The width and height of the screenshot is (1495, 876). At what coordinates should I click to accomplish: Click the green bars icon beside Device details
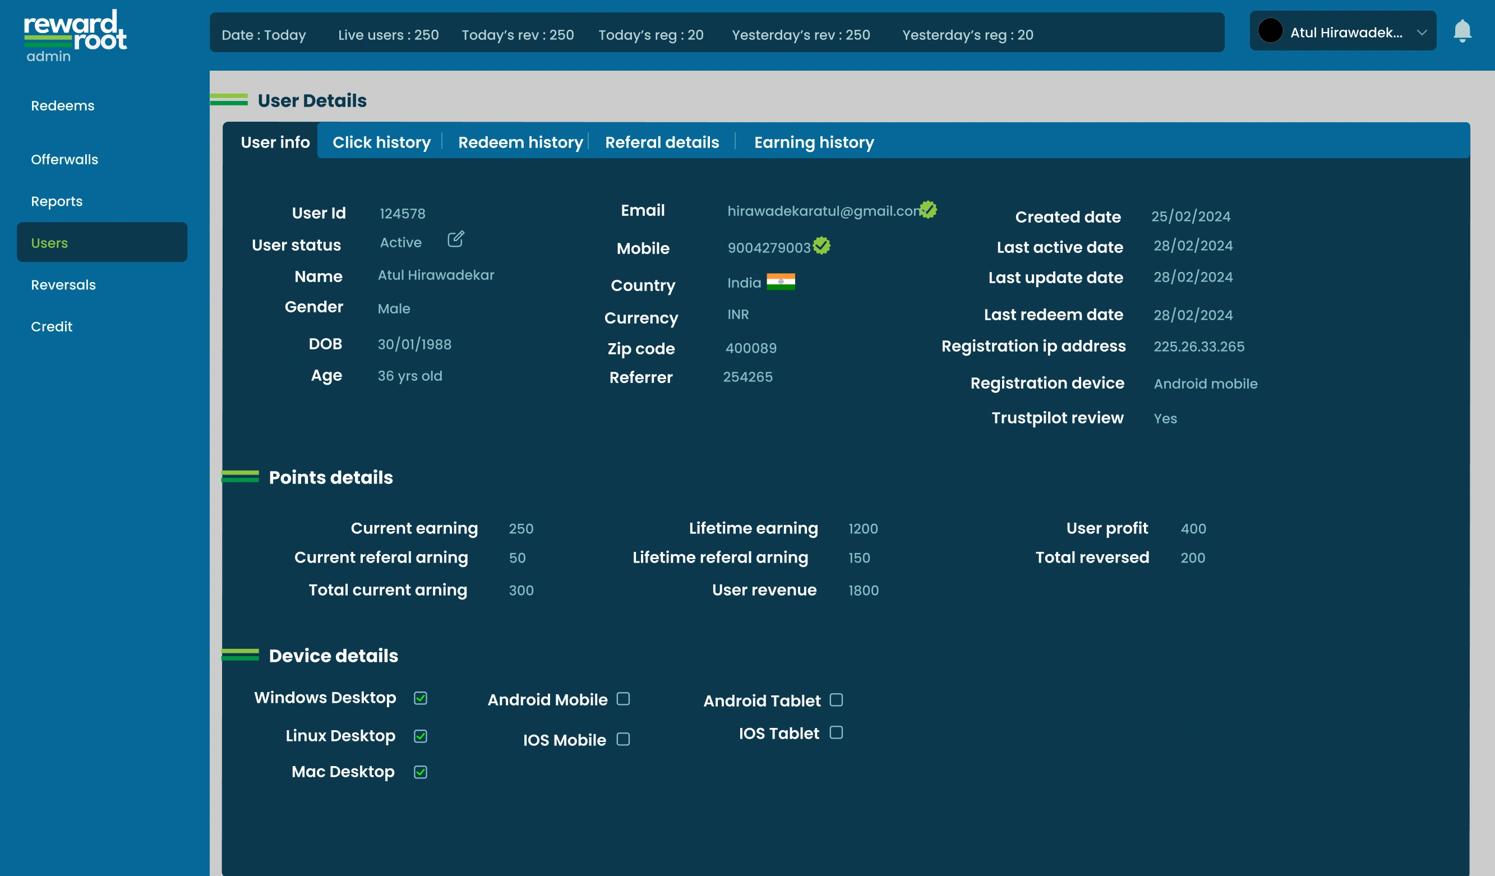240,654
